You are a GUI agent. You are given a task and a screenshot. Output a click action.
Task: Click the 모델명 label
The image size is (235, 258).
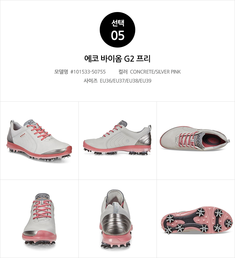click(x=61, y=72)
